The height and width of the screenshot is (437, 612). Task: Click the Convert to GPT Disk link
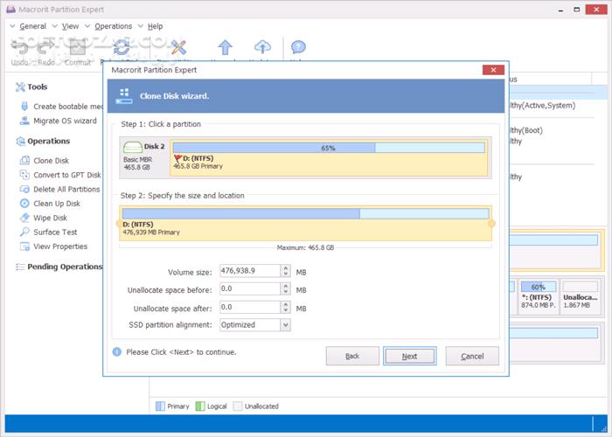[x=67, y=175]
